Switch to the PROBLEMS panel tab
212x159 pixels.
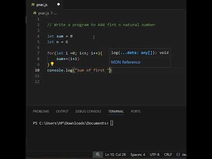point(41,111)
